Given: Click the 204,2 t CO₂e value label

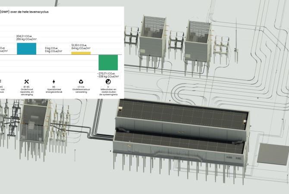Looking at the screenshot, I should pos(24,36).
